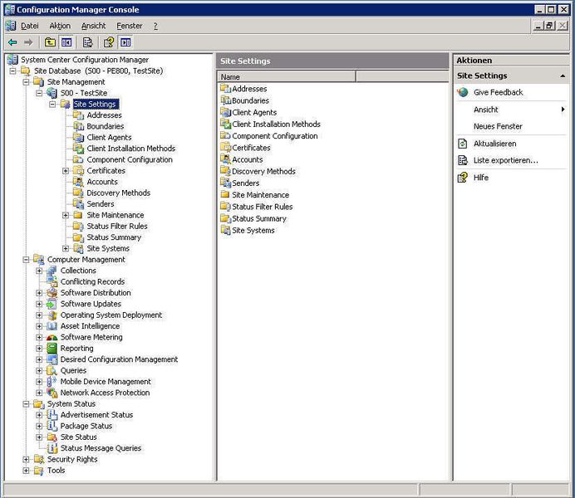Click the Reporting tree icon
This screenshot has width=575, height=498.
click(52, 349)
